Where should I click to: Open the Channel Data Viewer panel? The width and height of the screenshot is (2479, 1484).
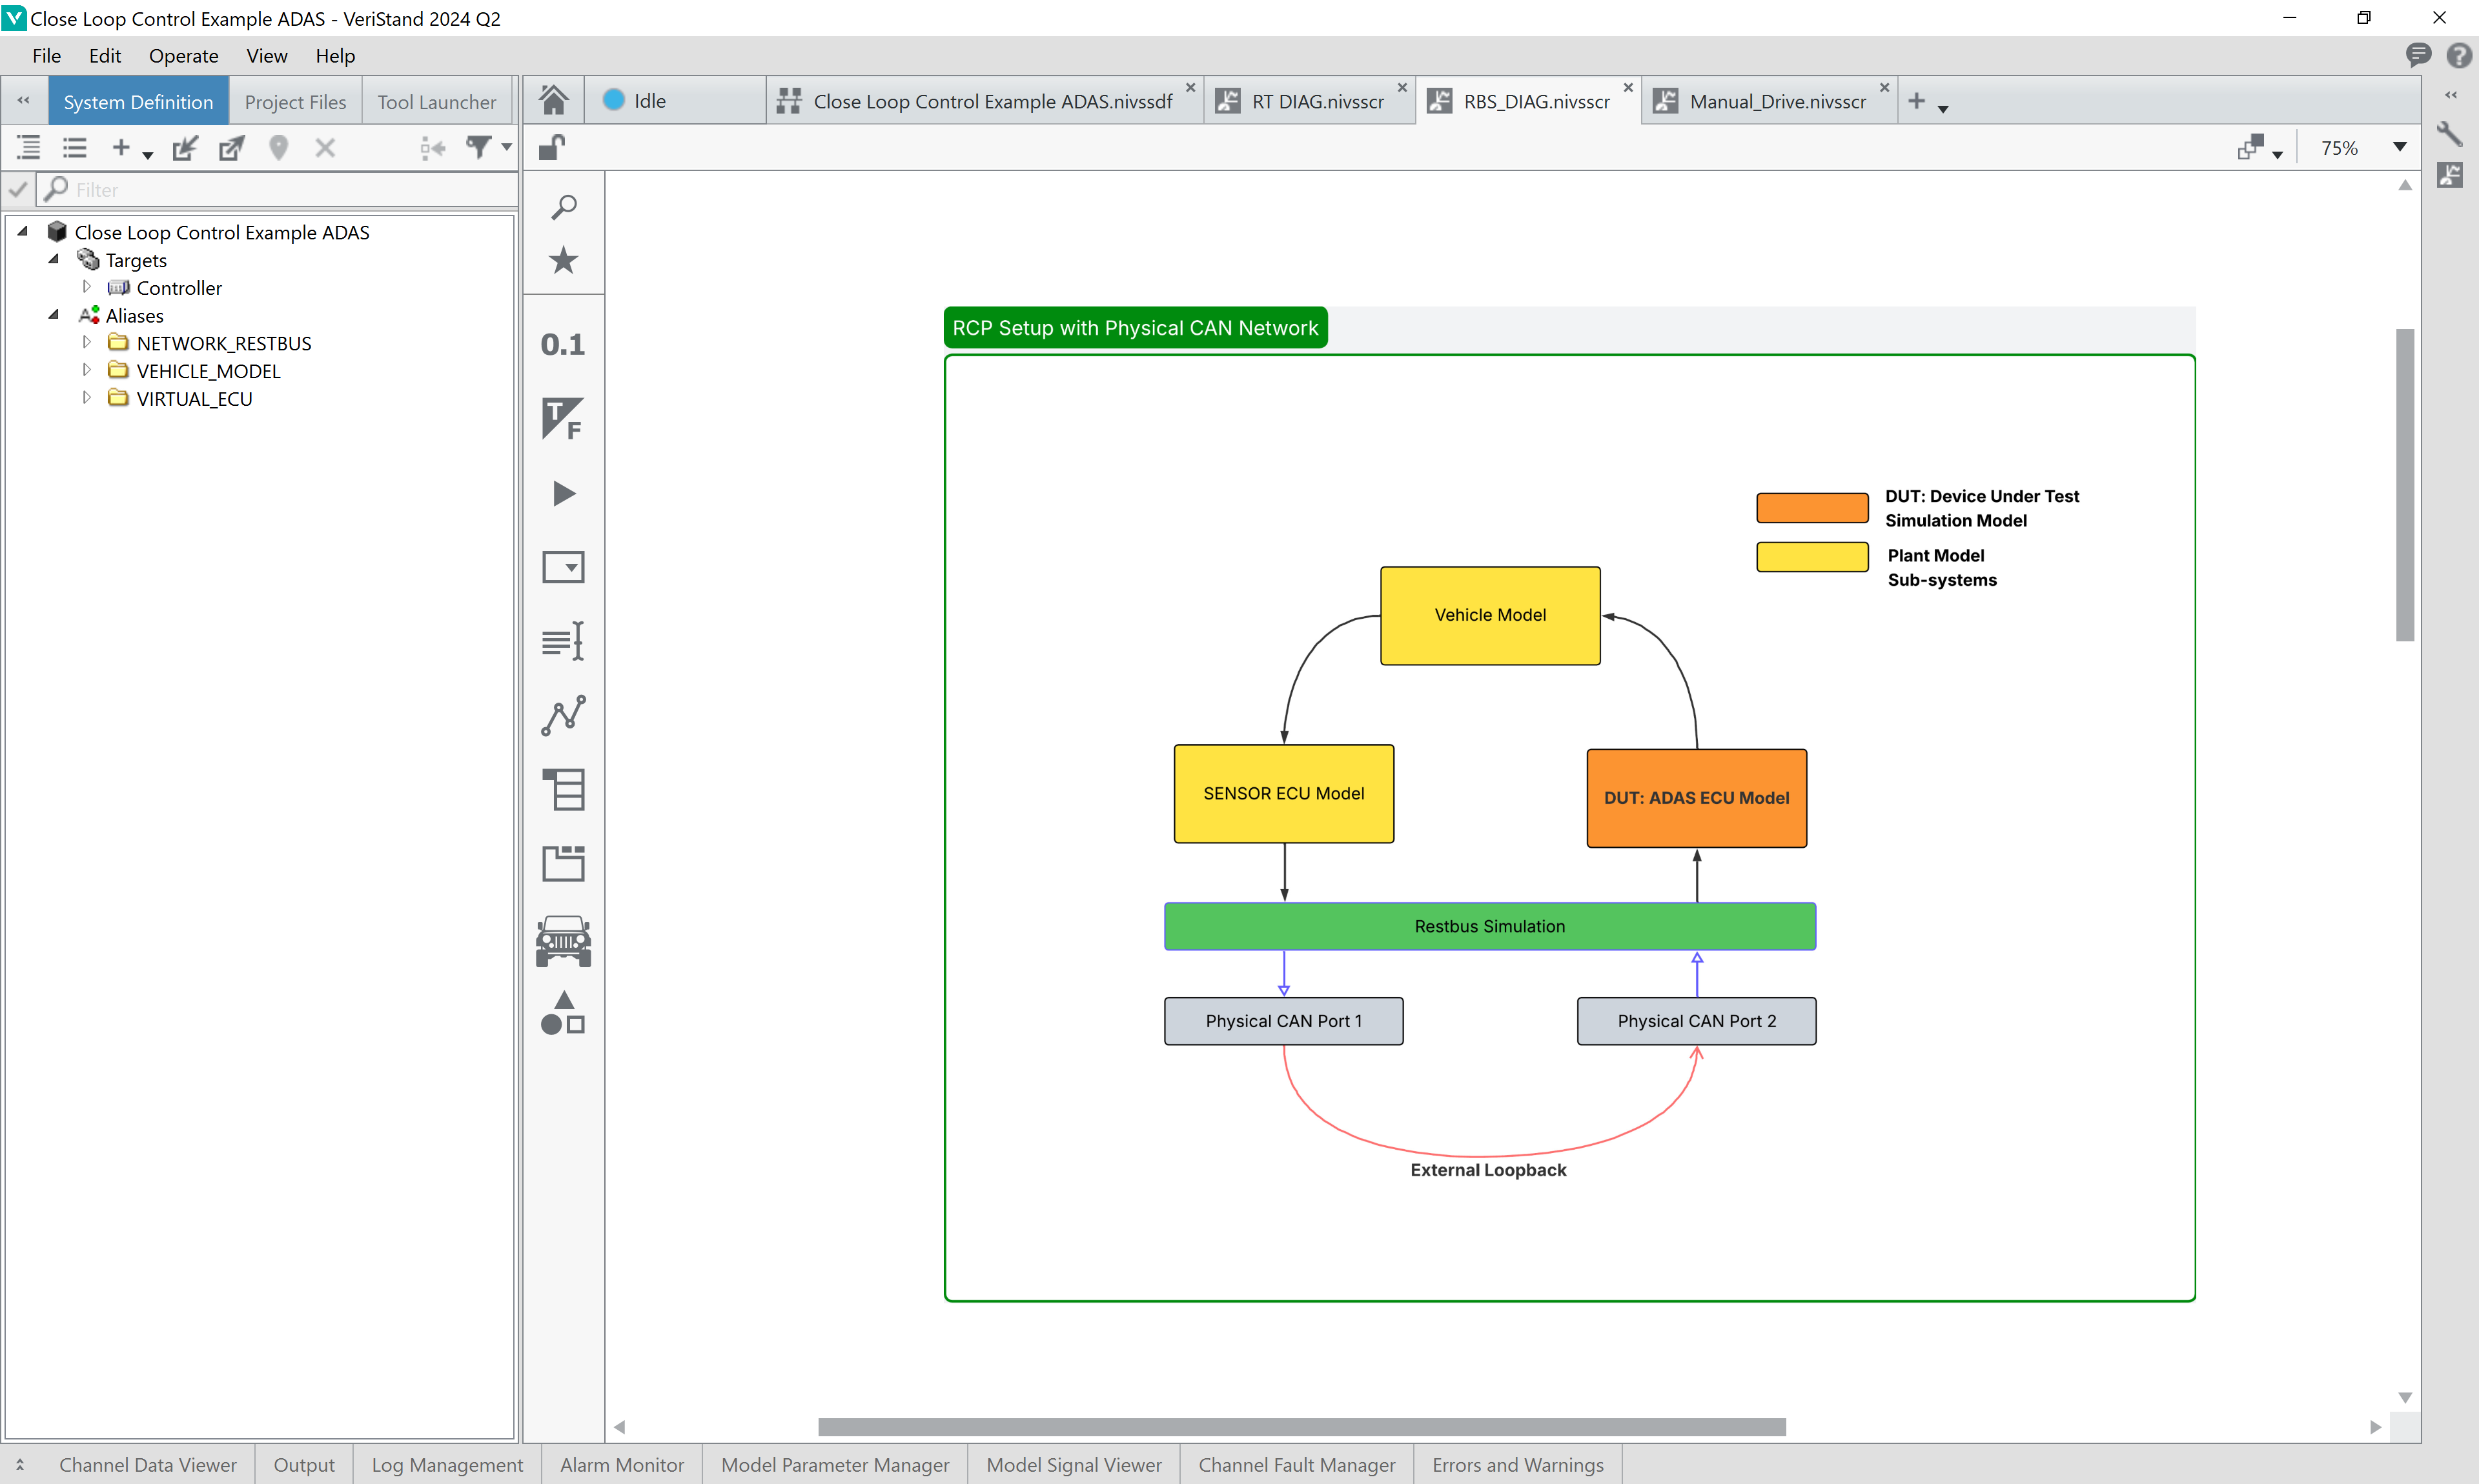pos(147,1465)
